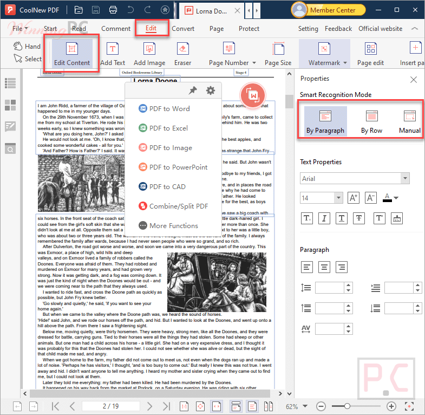This screenshot has height=415, width=425.
Task: Choose the Add Text tool
Action: pos(113,54)
